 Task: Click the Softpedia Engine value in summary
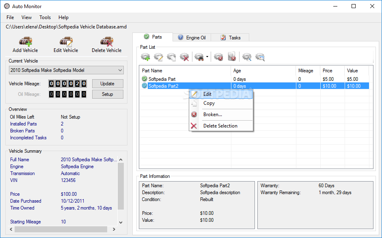coord(77,167)
